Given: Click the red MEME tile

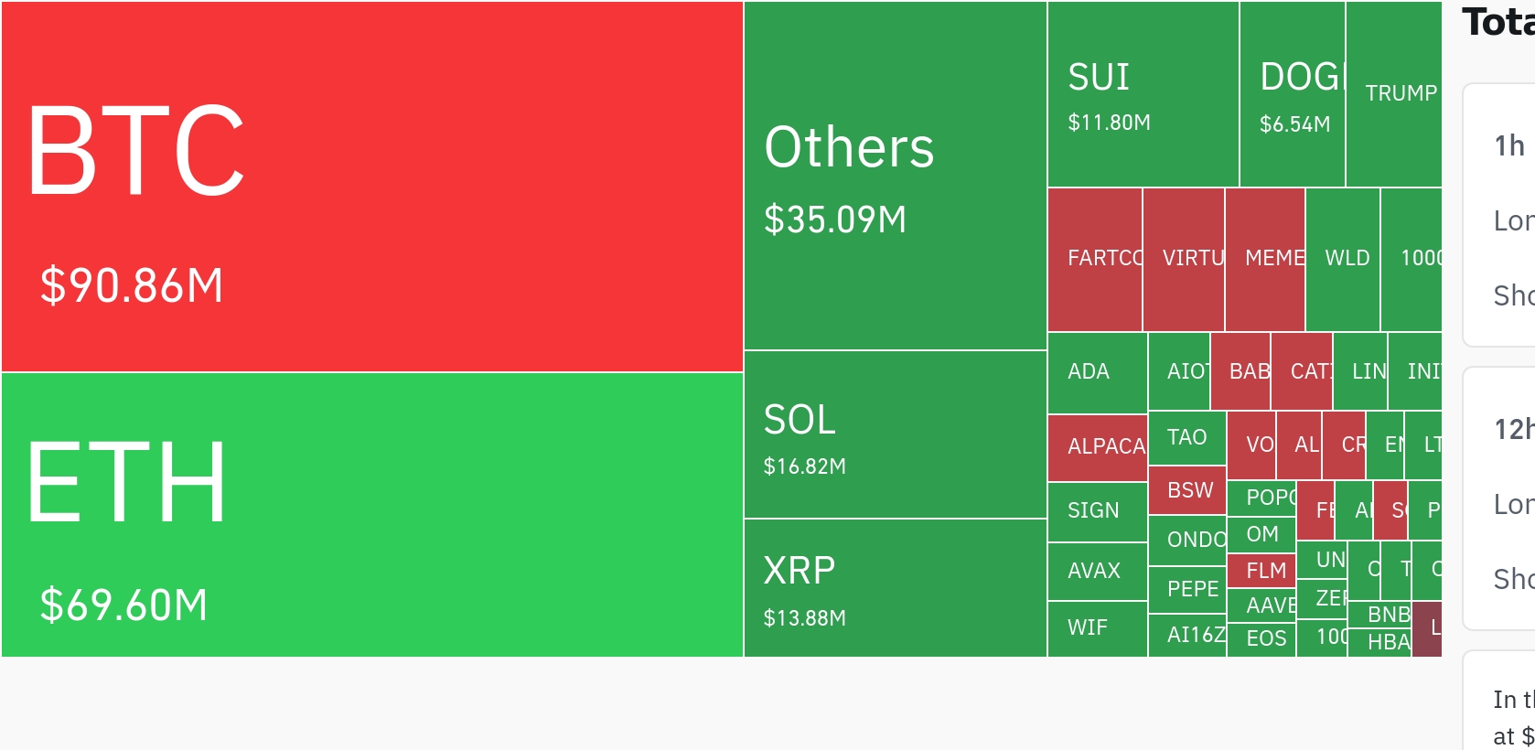Looking at the screenshot, I should coord(1265,260).
